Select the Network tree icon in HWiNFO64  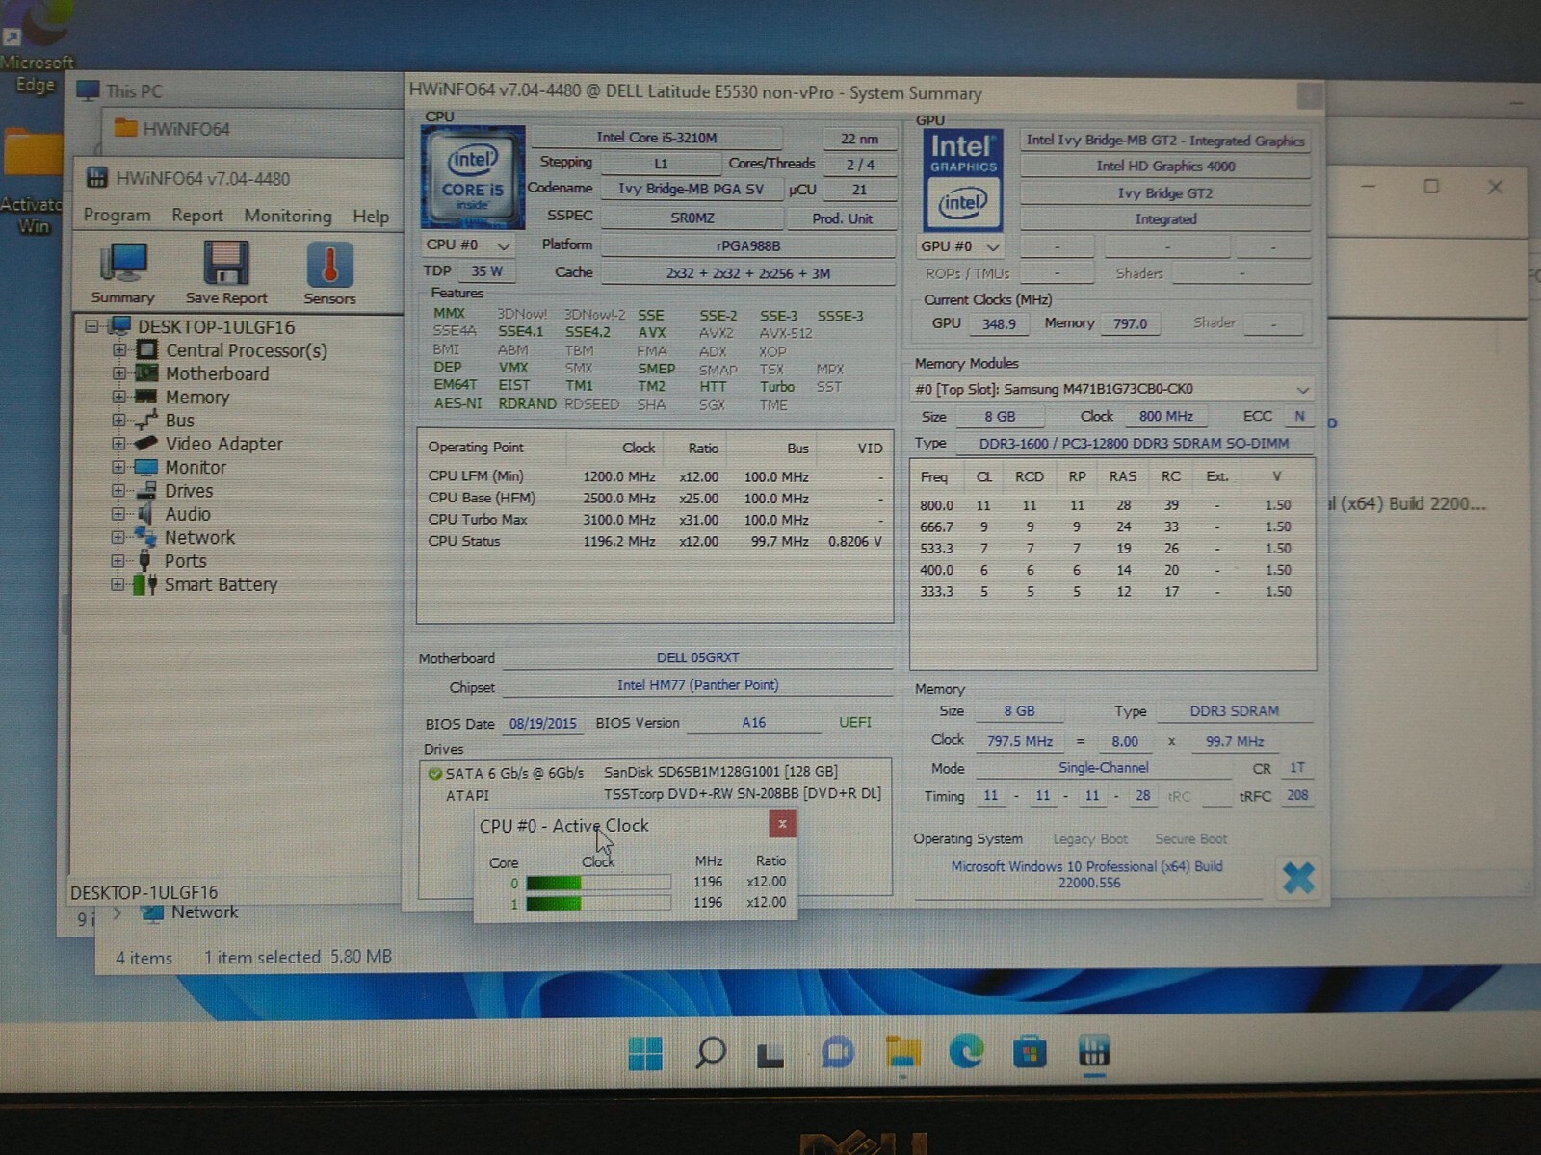pos(146,537)
